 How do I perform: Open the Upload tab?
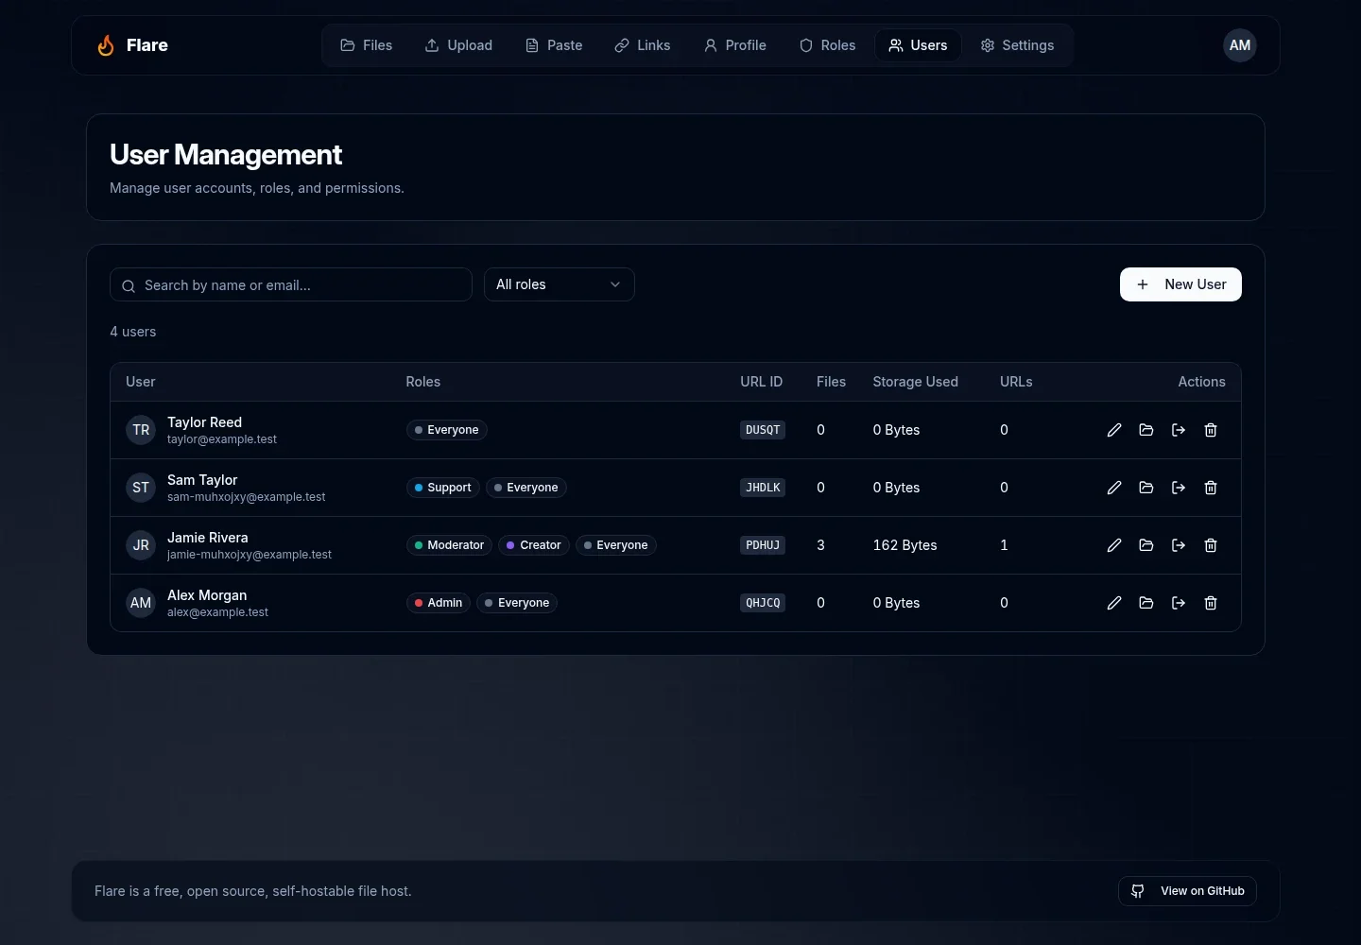458,45
